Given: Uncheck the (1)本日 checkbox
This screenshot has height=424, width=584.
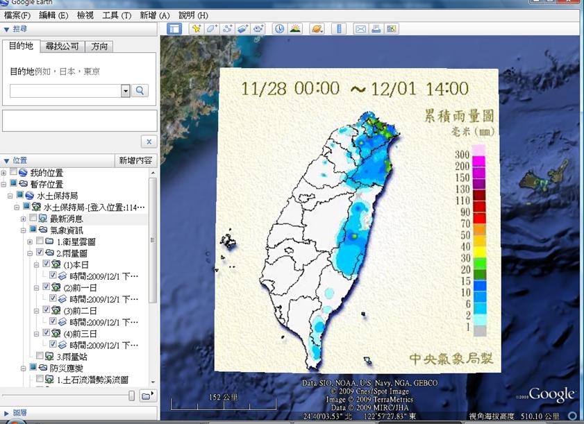Looking at the screenshot, I should 47,264.
